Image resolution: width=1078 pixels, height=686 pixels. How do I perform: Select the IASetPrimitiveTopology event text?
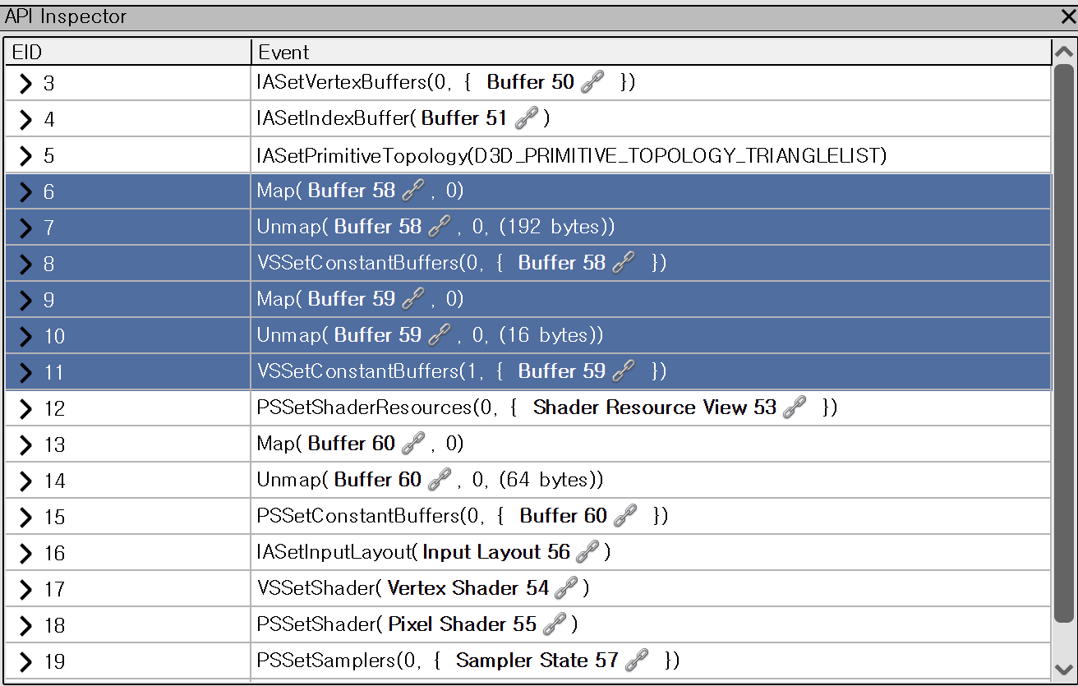pyautogui.click(x=572, y=155)
